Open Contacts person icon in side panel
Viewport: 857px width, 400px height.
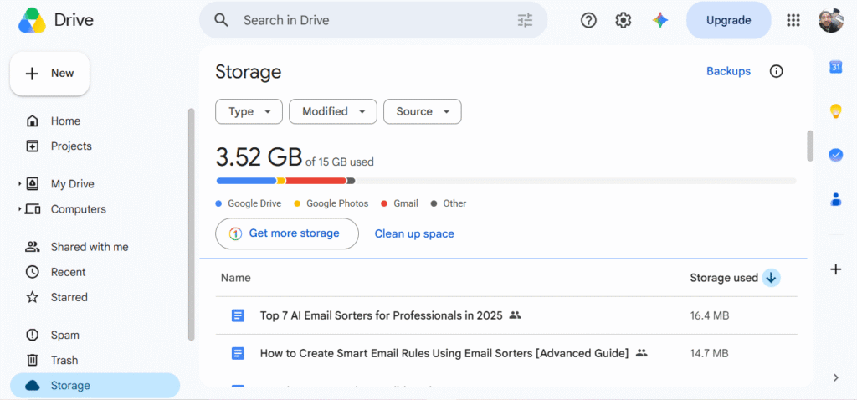pyautogui.click(x=836, y=199)
